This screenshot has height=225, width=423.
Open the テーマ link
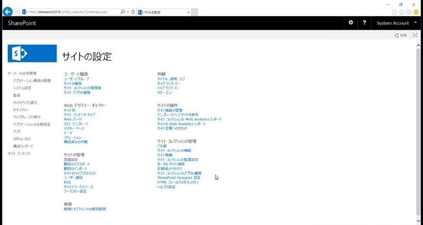pyautogui.click(x=68, y=133)
